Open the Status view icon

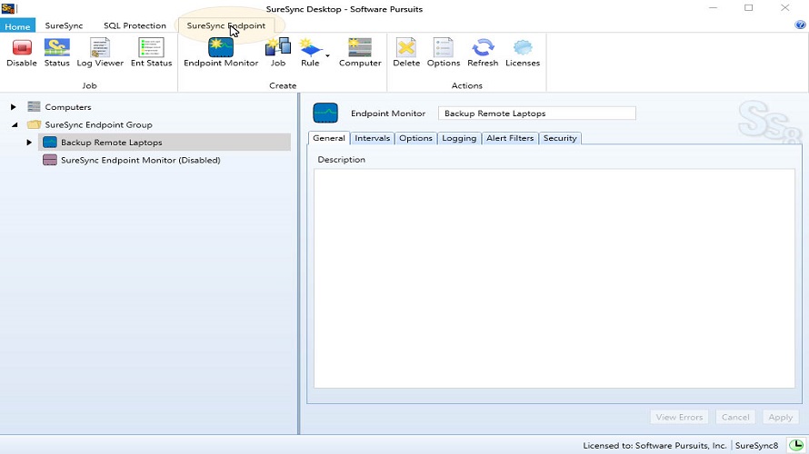[x=56, y=53]
